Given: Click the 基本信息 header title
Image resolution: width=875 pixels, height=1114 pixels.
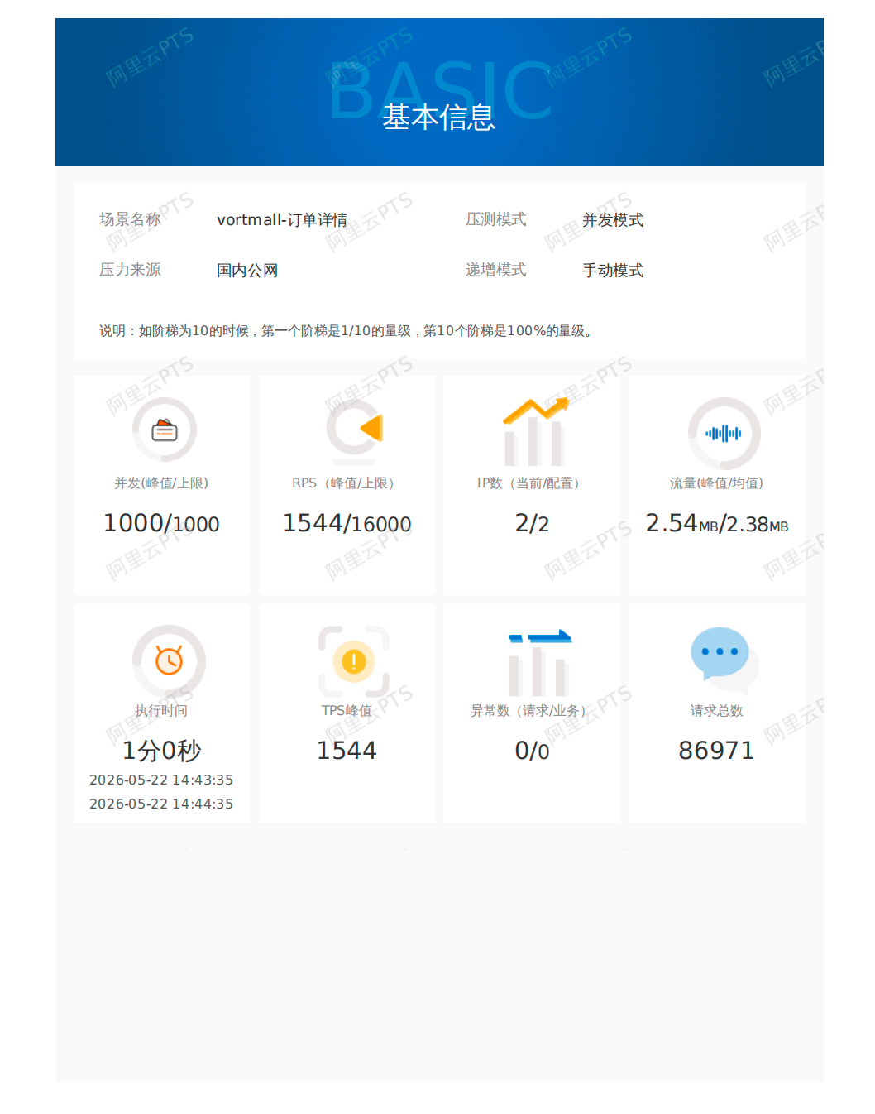Looking at the screenshot, I should coord(438,118).
